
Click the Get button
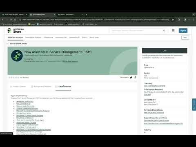click(165, 51)
